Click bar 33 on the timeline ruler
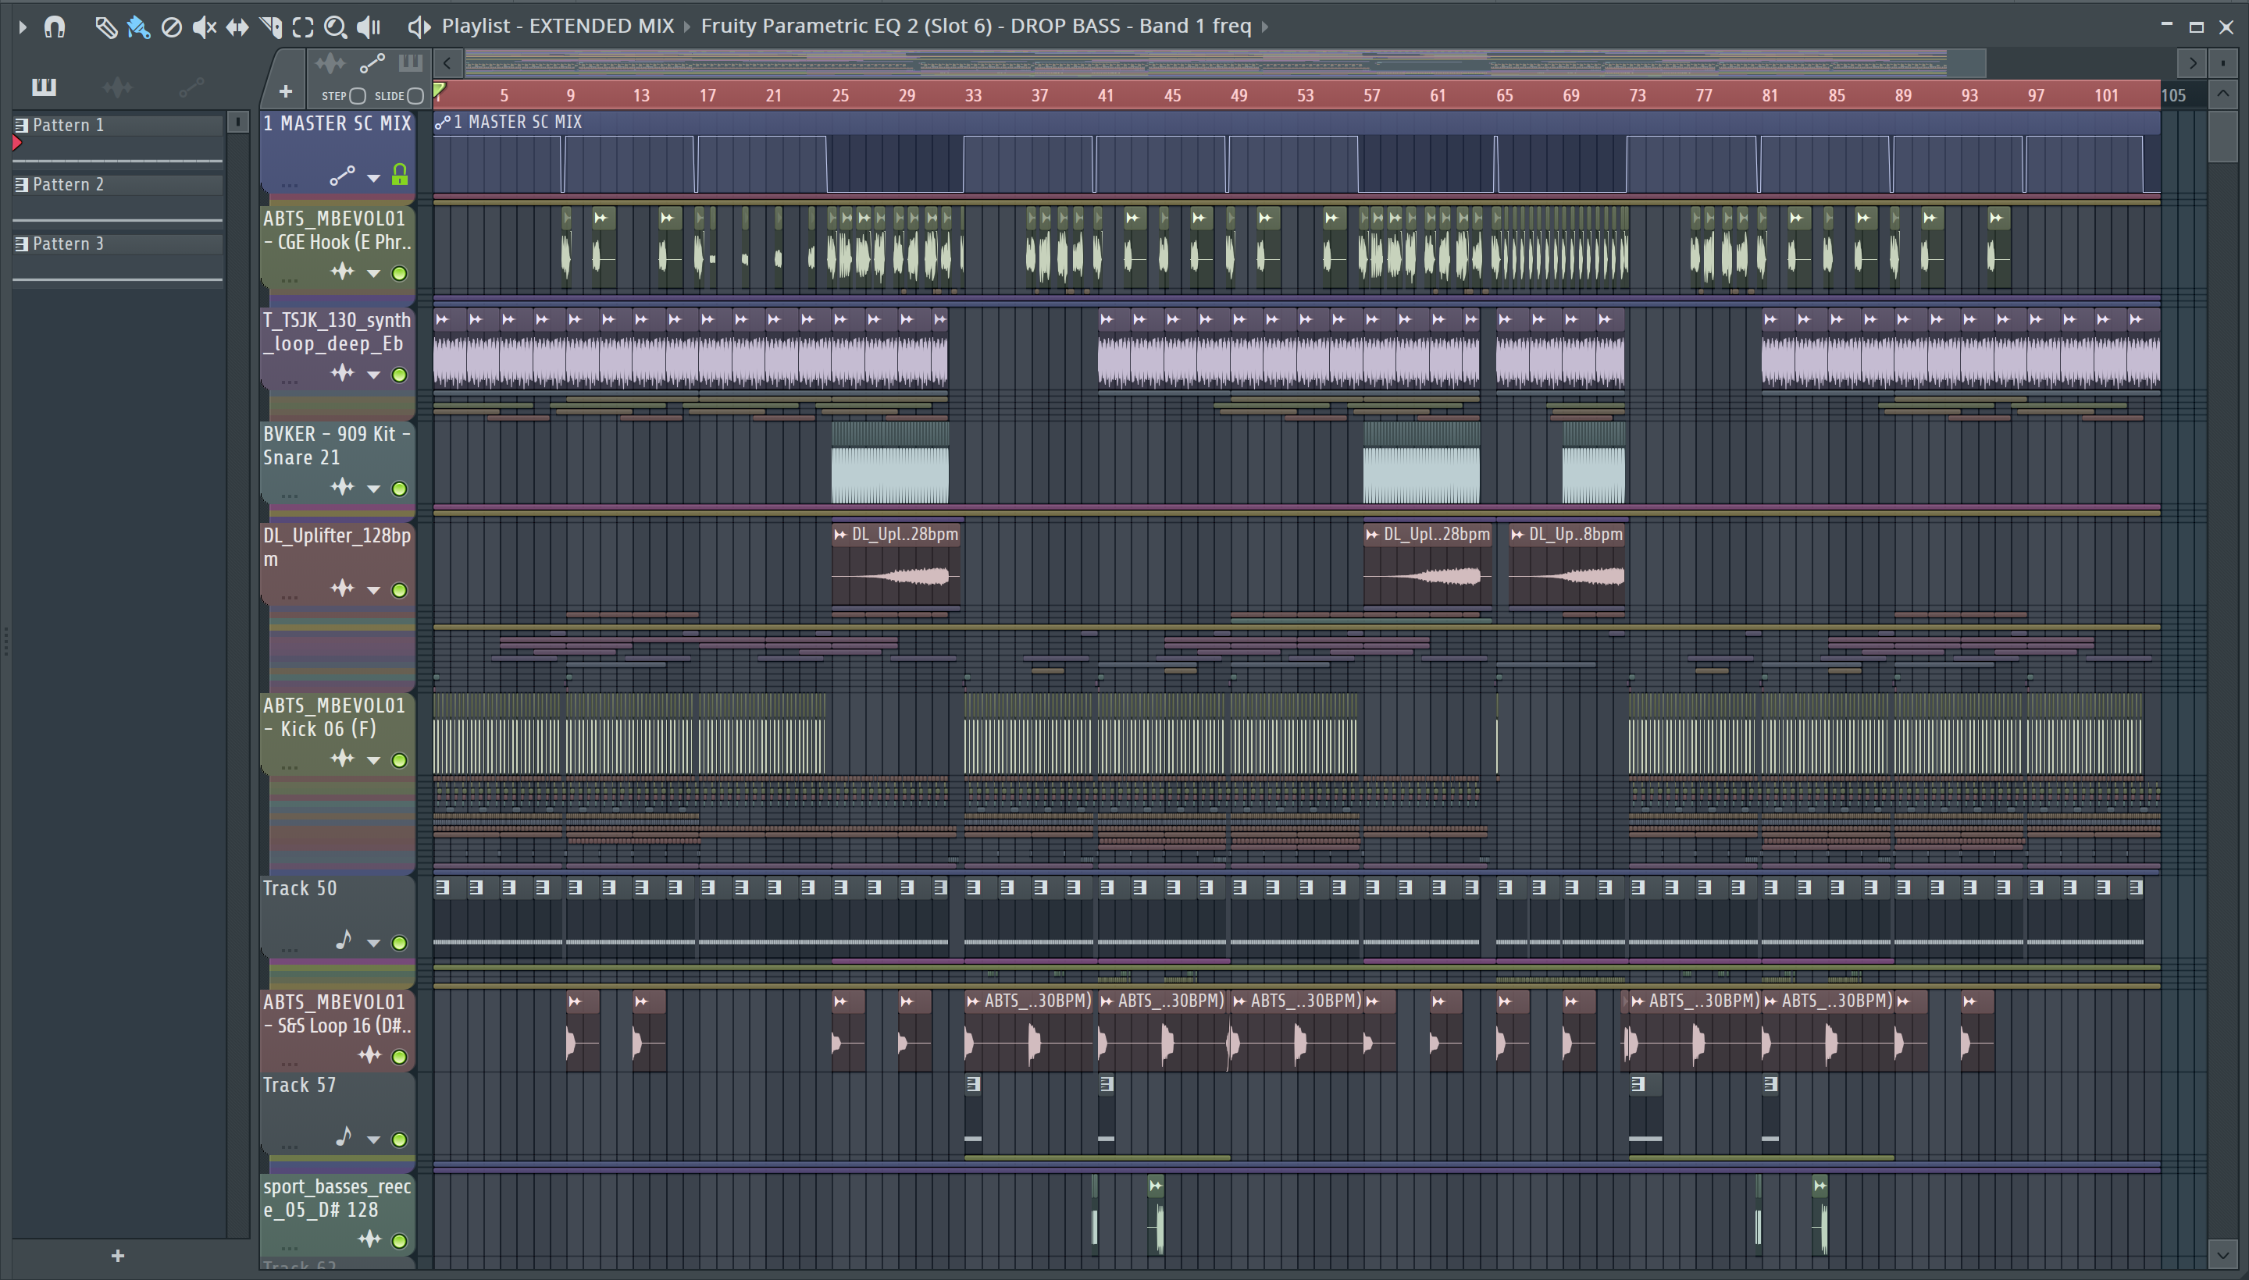2249x1280 pixels. (x=973, y=96)
